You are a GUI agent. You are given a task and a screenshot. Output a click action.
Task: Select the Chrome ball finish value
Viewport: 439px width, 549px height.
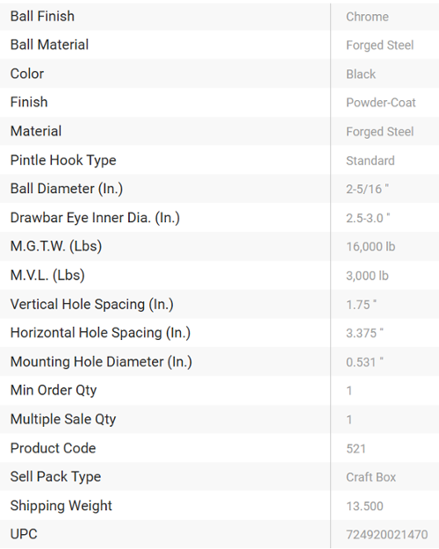click(367, 17)
